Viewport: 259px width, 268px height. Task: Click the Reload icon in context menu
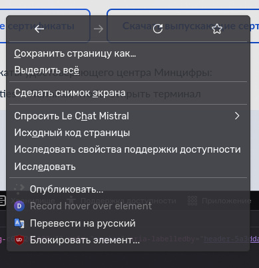pyautogui.click(x=158, y=29)
